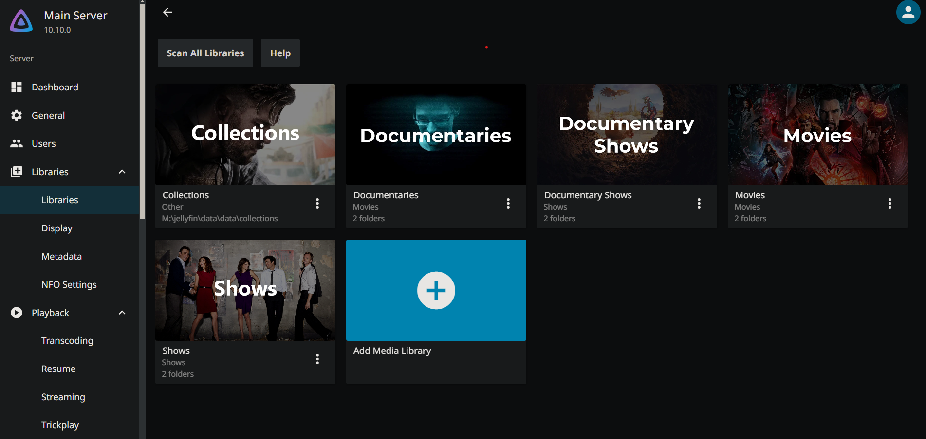Open General server settings
The image size is (926, 439).
48,115
